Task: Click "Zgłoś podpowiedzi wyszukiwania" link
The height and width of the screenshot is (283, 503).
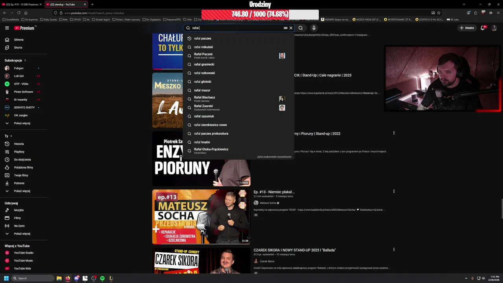Action: pos(274,157)
